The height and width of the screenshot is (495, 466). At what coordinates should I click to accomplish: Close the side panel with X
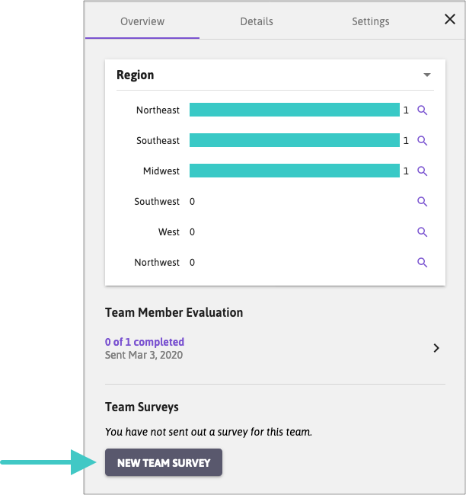[x=450, y=20]
